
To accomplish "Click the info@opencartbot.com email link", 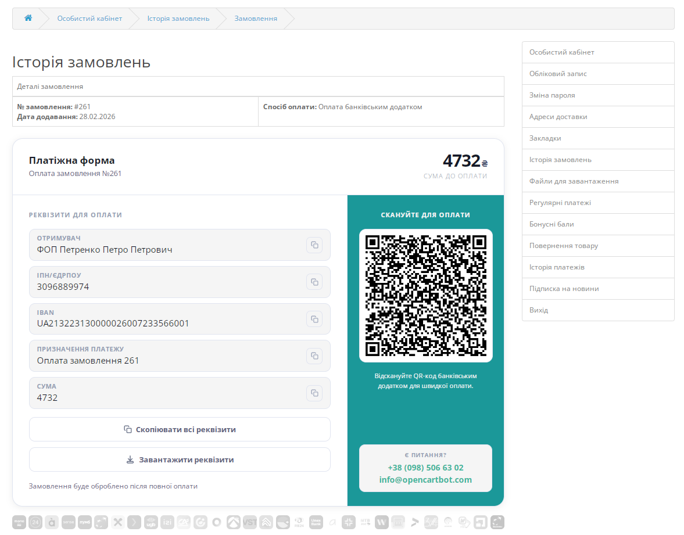I will tap(425, 480).
